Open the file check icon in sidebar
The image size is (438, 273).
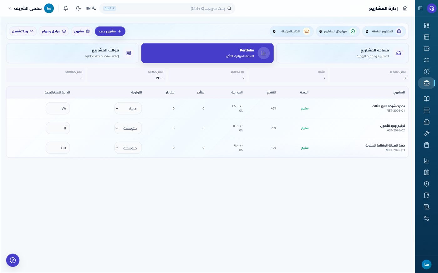point(426,195)
